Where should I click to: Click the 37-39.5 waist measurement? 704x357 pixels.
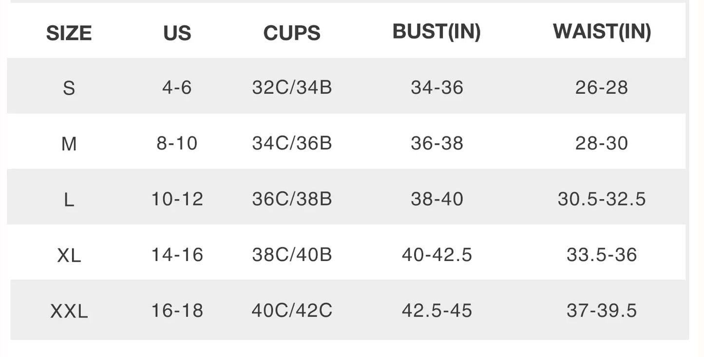tap(602, 310)
